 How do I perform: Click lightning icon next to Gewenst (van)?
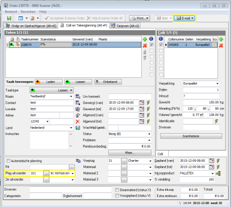coord(148,103)
